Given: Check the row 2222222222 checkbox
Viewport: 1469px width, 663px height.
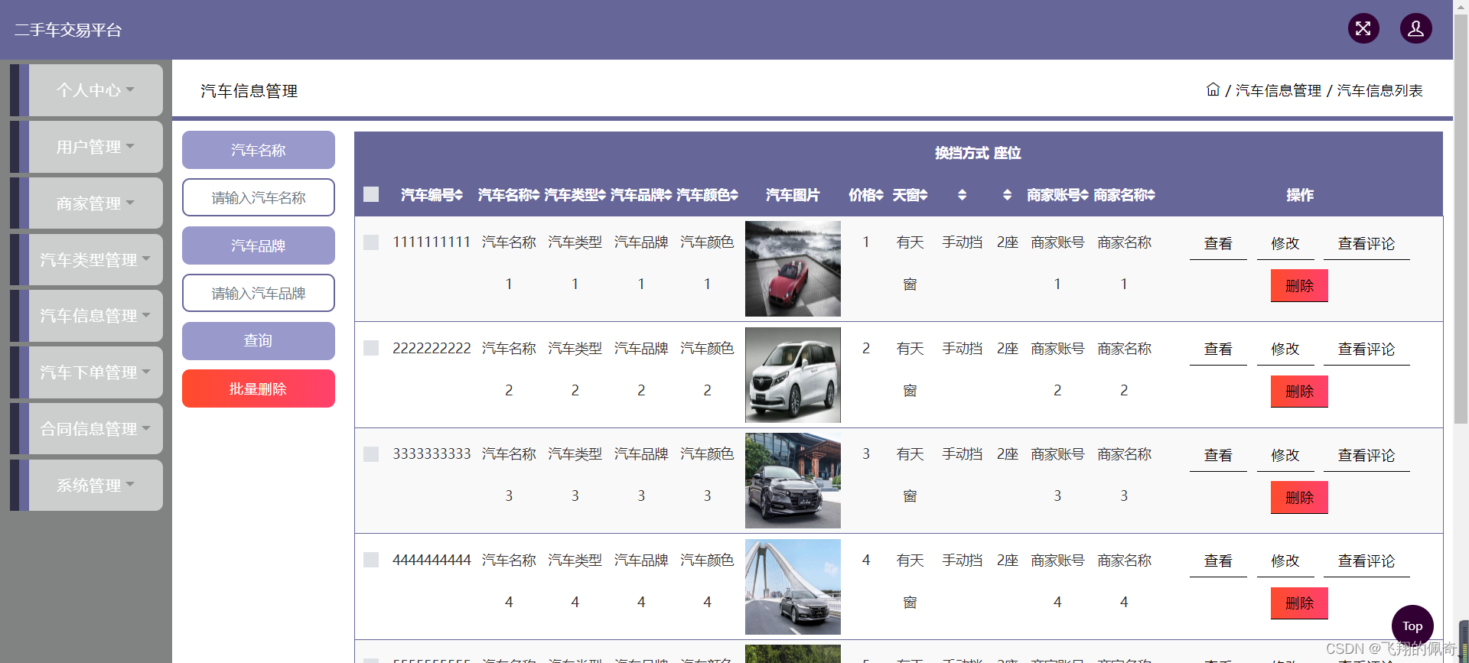Looking at the screenshot, I should coord(371,348).
